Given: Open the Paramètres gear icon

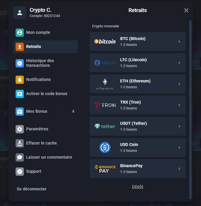Looking at the screenshot, I should pyautogui.click(x=20, y=129).
